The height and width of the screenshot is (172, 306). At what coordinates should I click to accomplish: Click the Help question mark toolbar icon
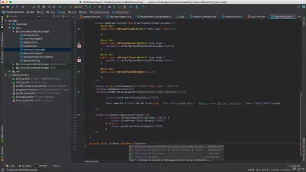click(143, 7)
